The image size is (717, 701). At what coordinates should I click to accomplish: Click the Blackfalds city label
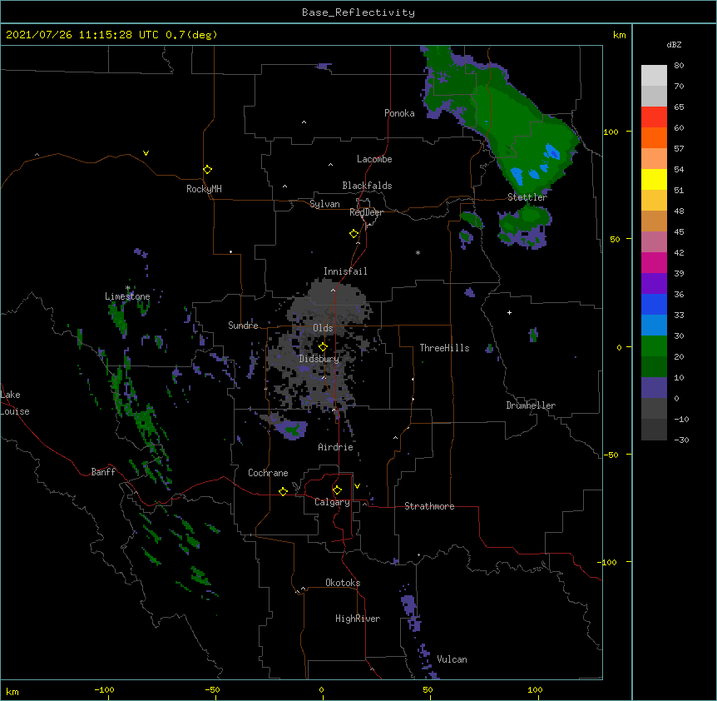click(x=367, y=186)
